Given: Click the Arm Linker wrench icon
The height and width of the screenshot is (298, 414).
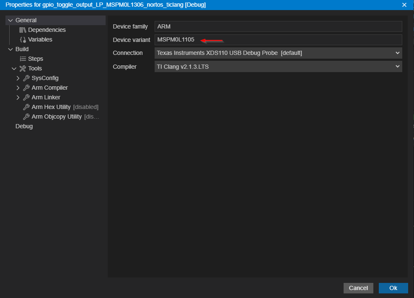Looking at the screenshot, I should click(x=26, y=97).
